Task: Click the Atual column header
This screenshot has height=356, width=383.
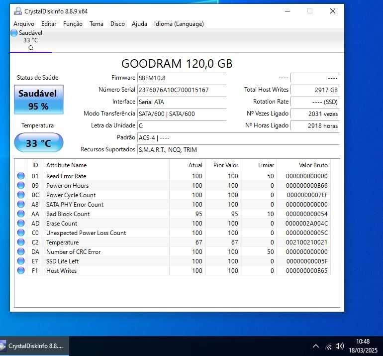Action: click(188, 165)
